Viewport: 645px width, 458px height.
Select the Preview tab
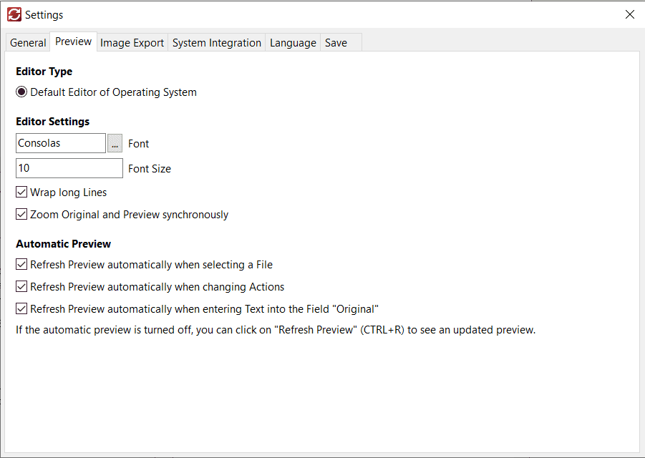73,42
